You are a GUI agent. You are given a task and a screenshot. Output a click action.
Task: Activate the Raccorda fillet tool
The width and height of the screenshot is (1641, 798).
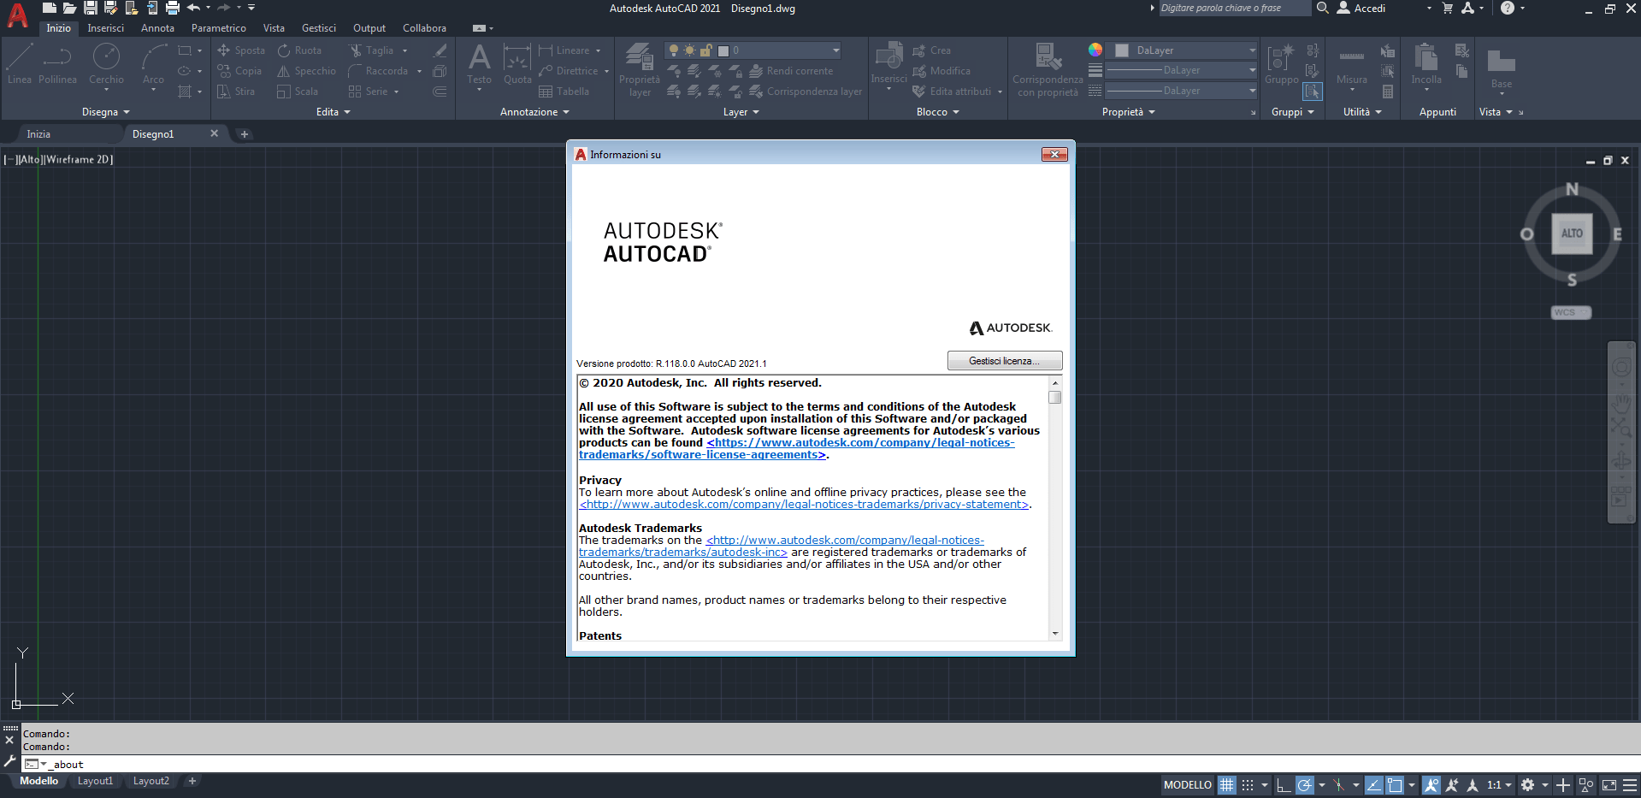(378, 71)
